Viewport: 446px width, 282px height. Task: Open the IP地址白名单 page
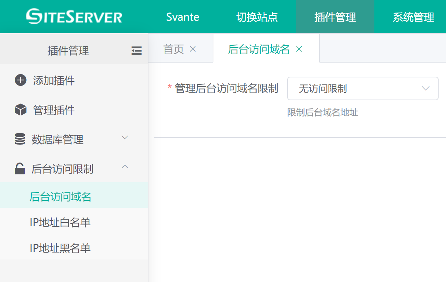click(60, 222)
